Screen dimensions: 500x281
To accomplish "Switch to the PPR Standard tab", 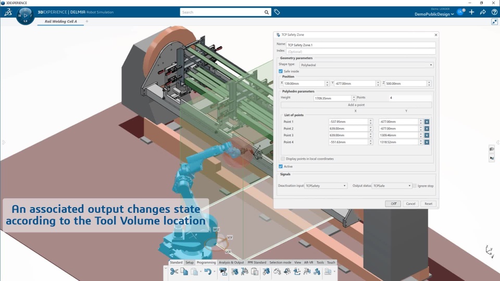I will pyautogui.click(x=257, y=262).
